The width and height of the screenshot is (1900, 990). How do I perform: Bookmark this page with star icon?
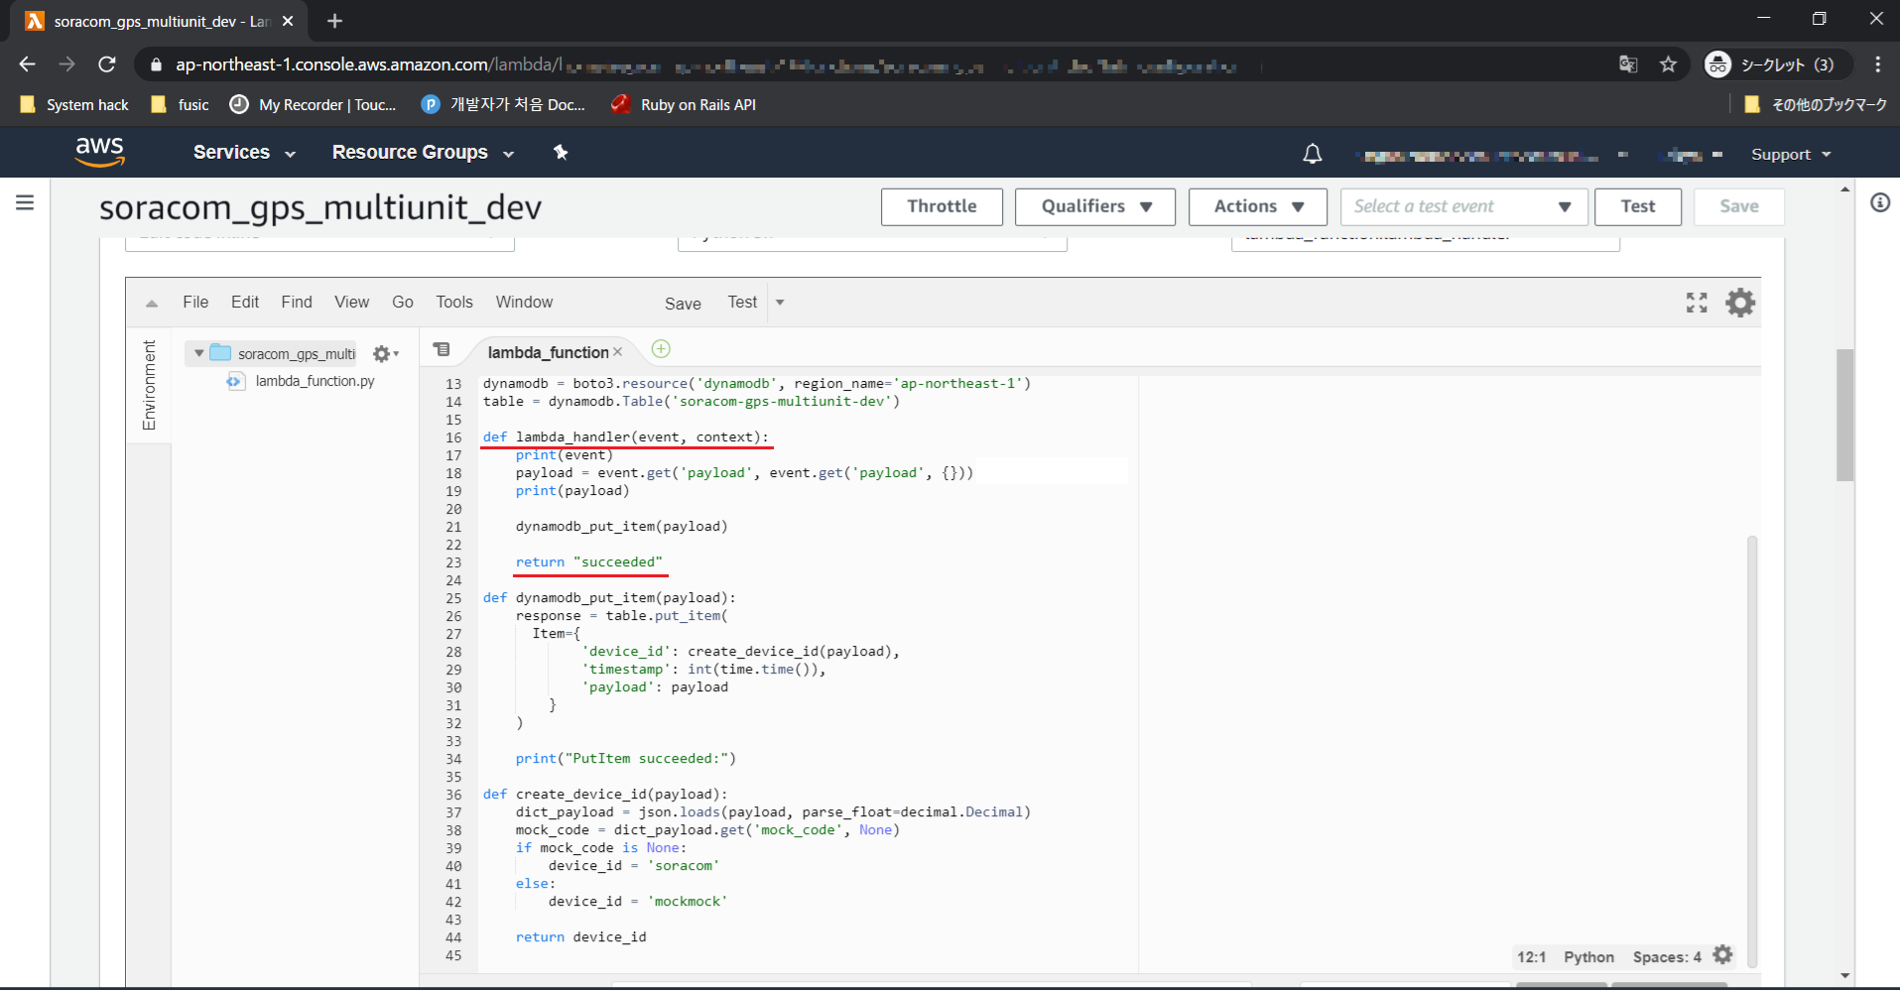tap(1668, 64)
